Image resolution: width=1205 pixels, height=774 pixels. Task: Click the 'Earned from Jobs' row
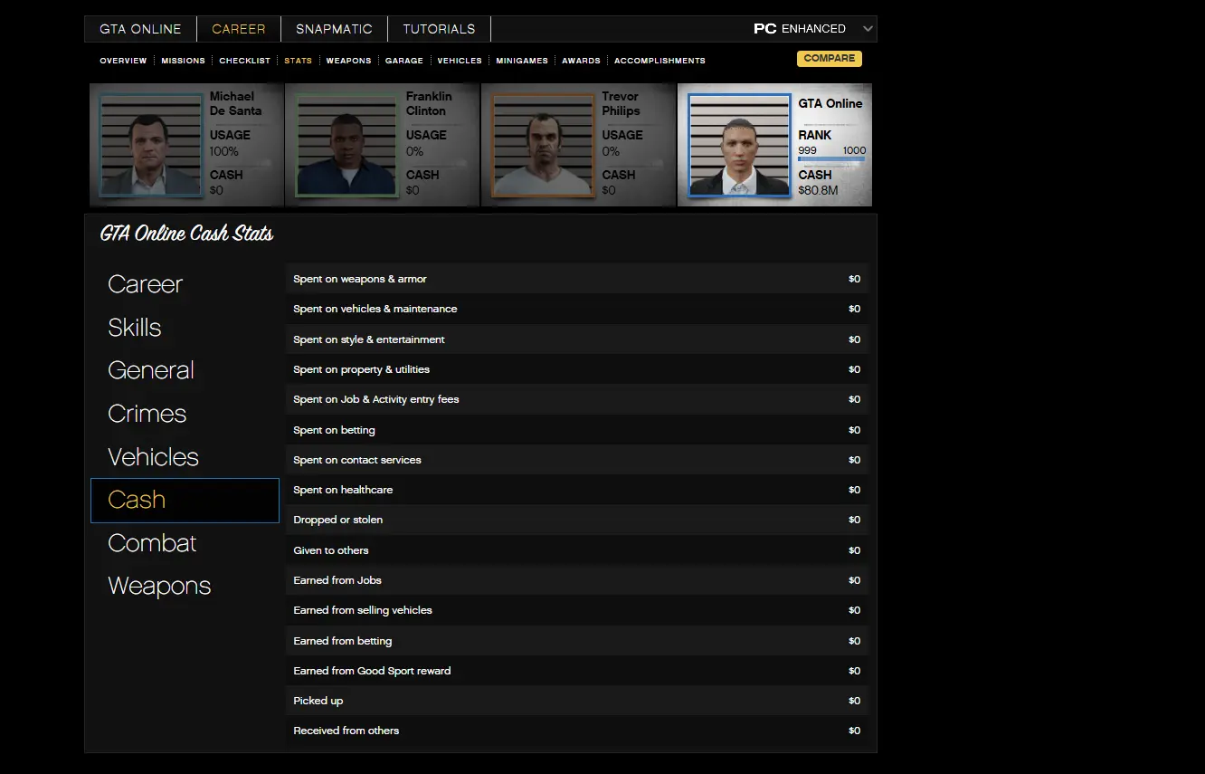point(577,580)
